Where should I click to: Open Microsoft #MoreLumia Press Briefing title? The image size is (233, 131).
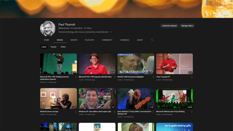point(170,112)
